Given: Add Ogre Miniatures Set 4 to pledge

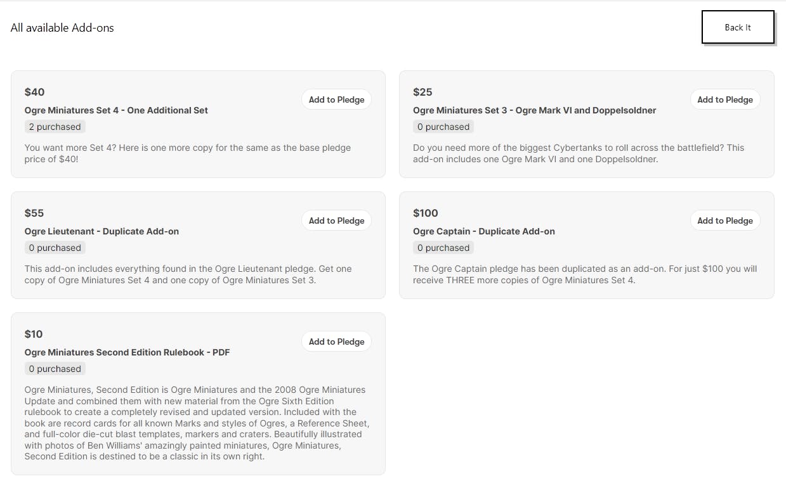Looking at the screenshot, I should (x=336, y=99).
